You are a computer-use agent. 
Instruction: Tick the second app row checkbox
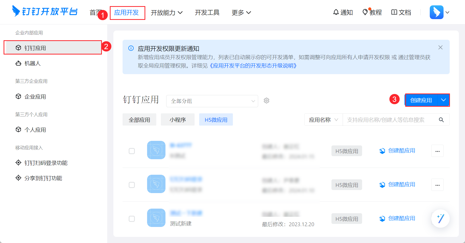click(x=132, y=185)
